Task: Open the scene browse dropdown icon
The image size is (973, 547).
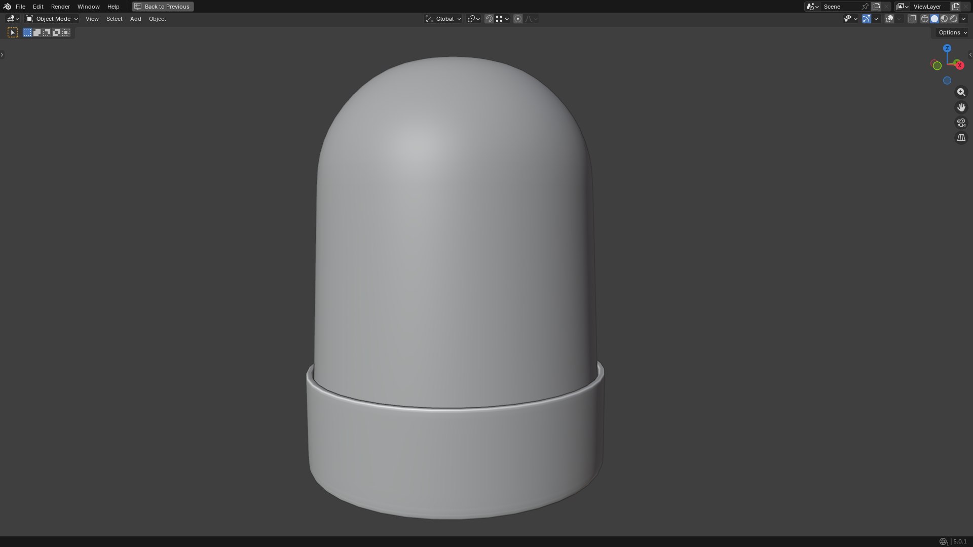Action: click(812, 7)
